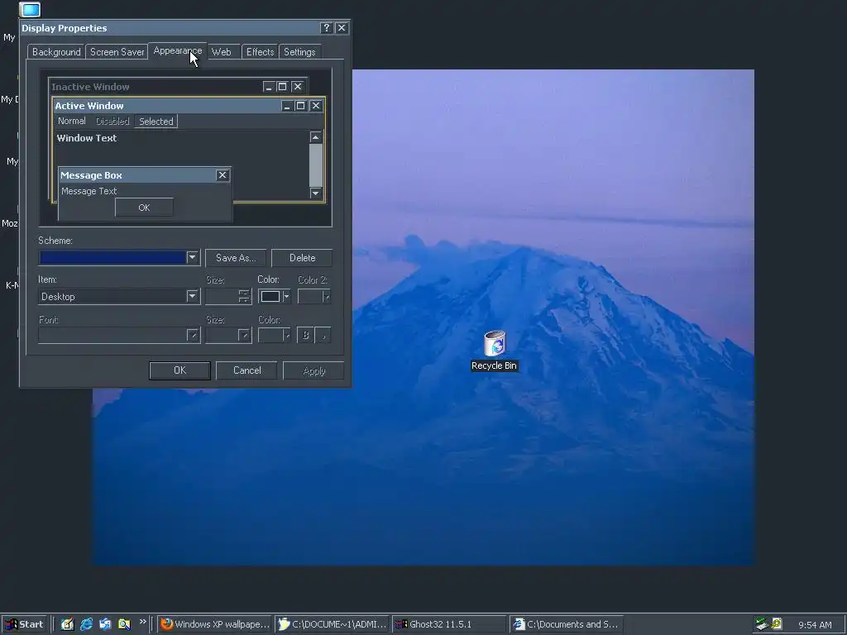Open the Outlook Express Quick Launch icon
The image size is (847, 635).
click(105, 624)
